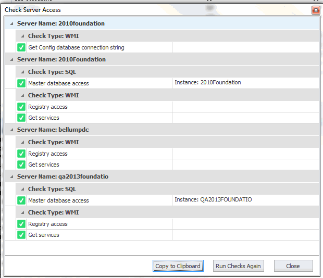
Task: Select Registry access text under 2010Foundation
Action: 48,107
